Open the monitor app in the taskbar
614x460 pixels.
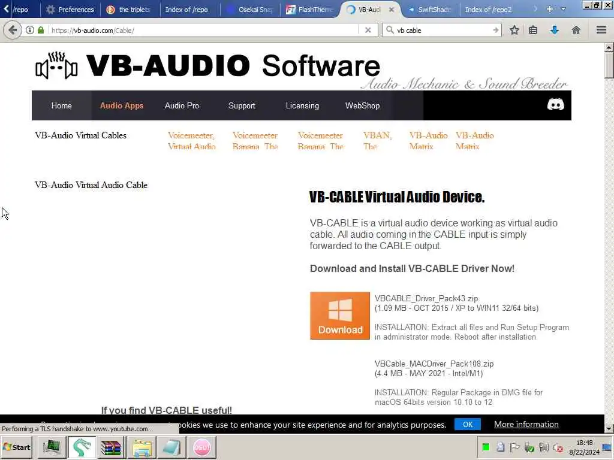[52, 447]
